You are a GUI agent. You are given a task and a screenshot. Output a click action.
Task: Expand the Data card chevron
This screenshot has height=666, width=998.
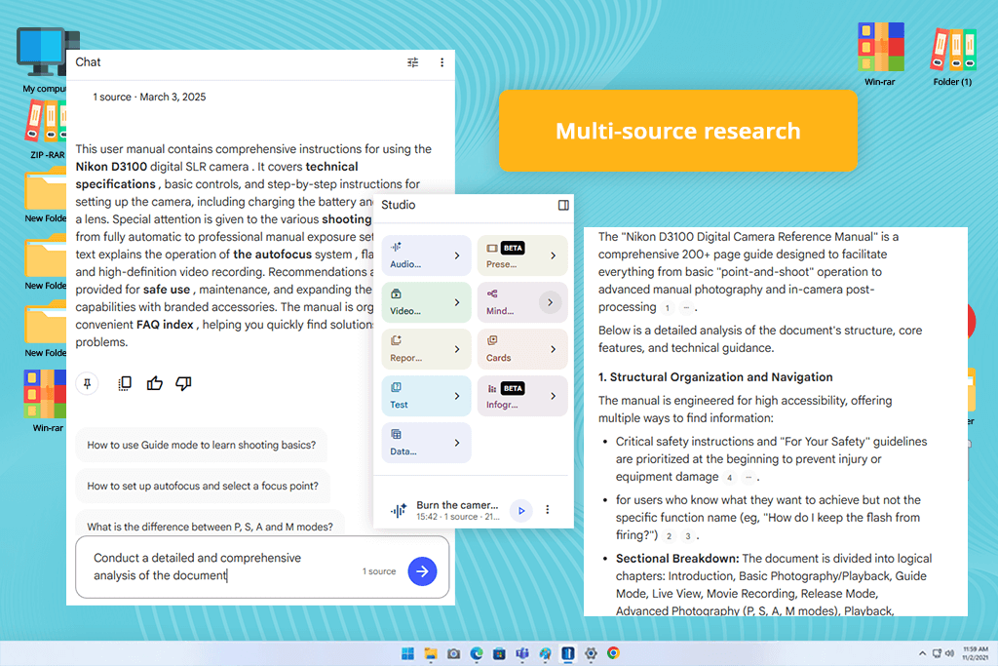(x=457, y=443)
